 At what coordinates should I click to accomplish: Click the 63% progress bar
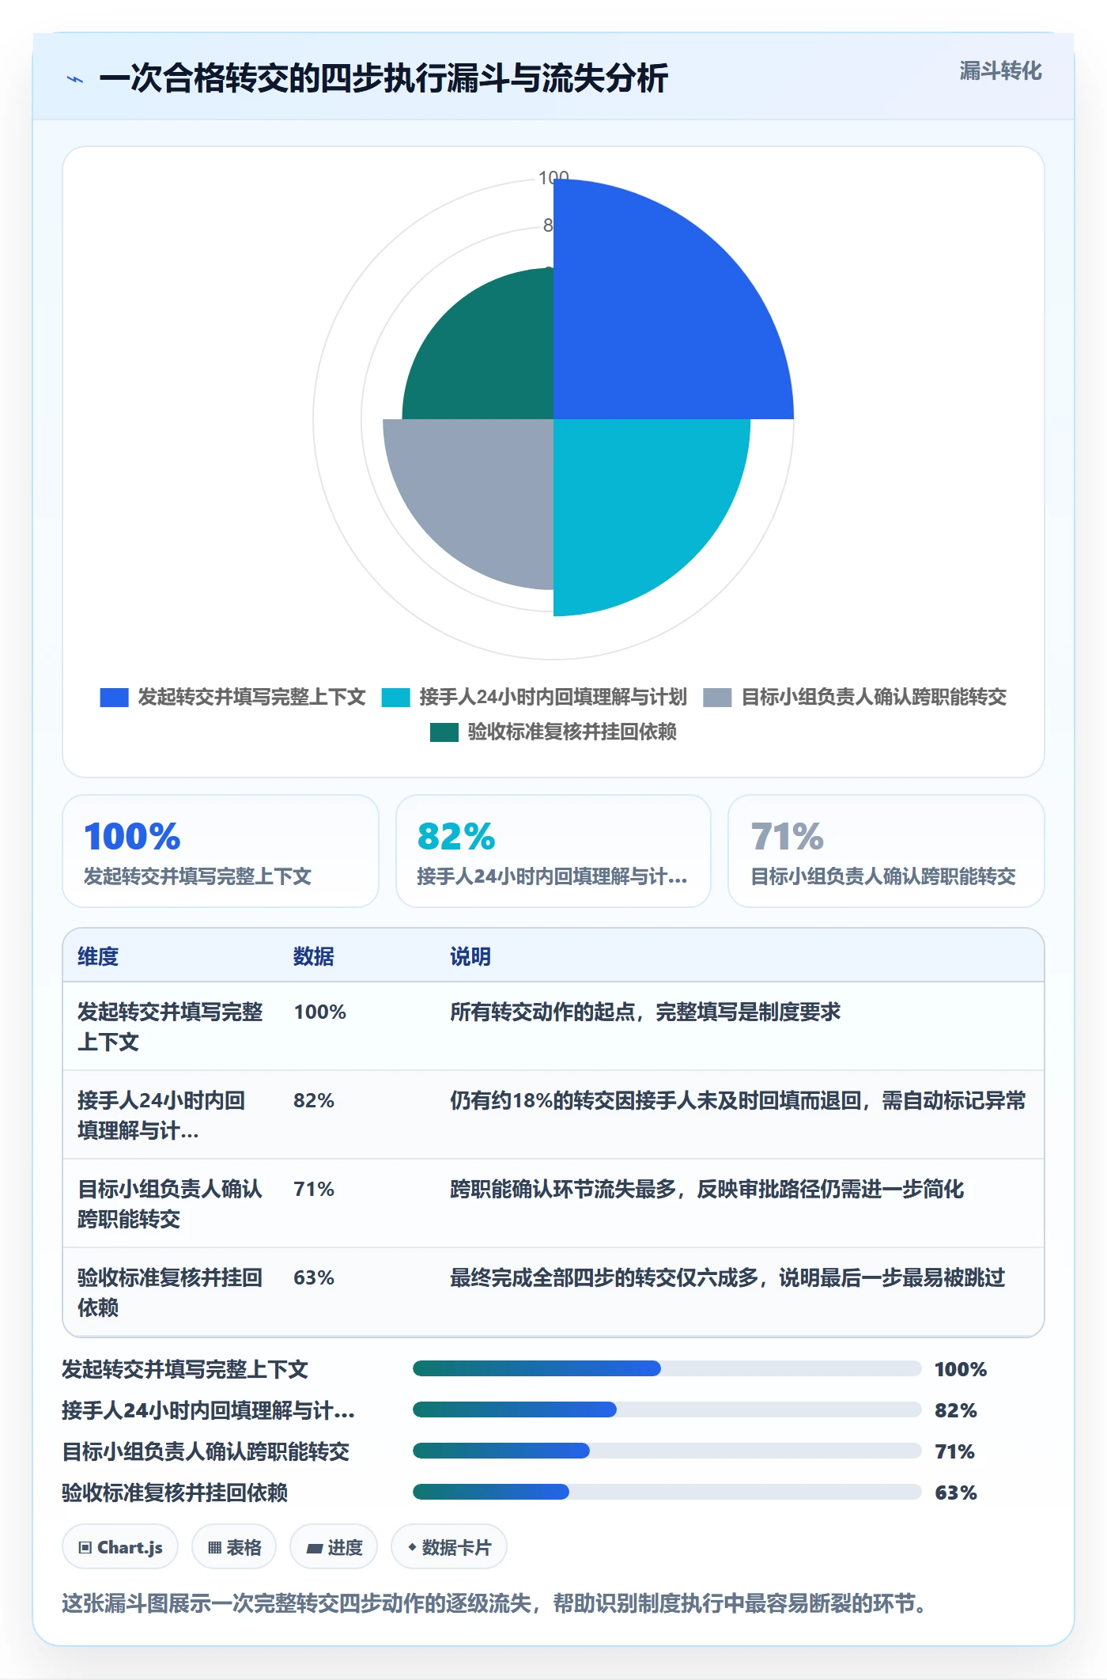pyautogui.click(x=667, y=1492)
